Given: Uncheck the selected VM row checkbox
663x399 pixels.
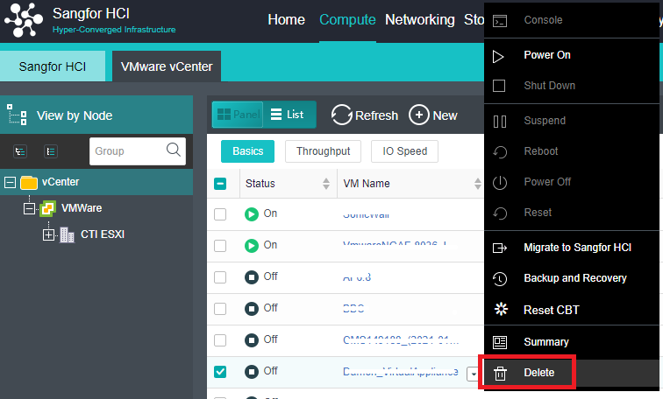Looking at the screenshot, I should point(220,372).
